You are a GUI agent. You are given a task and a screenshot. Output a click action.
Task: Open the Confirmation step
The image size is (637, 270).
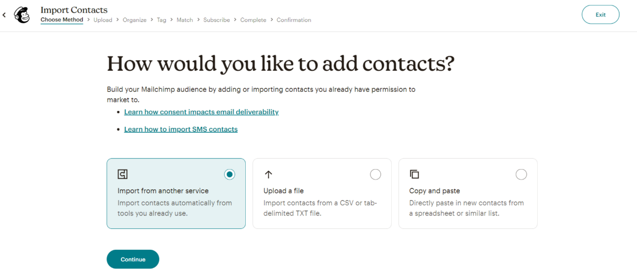294,20
